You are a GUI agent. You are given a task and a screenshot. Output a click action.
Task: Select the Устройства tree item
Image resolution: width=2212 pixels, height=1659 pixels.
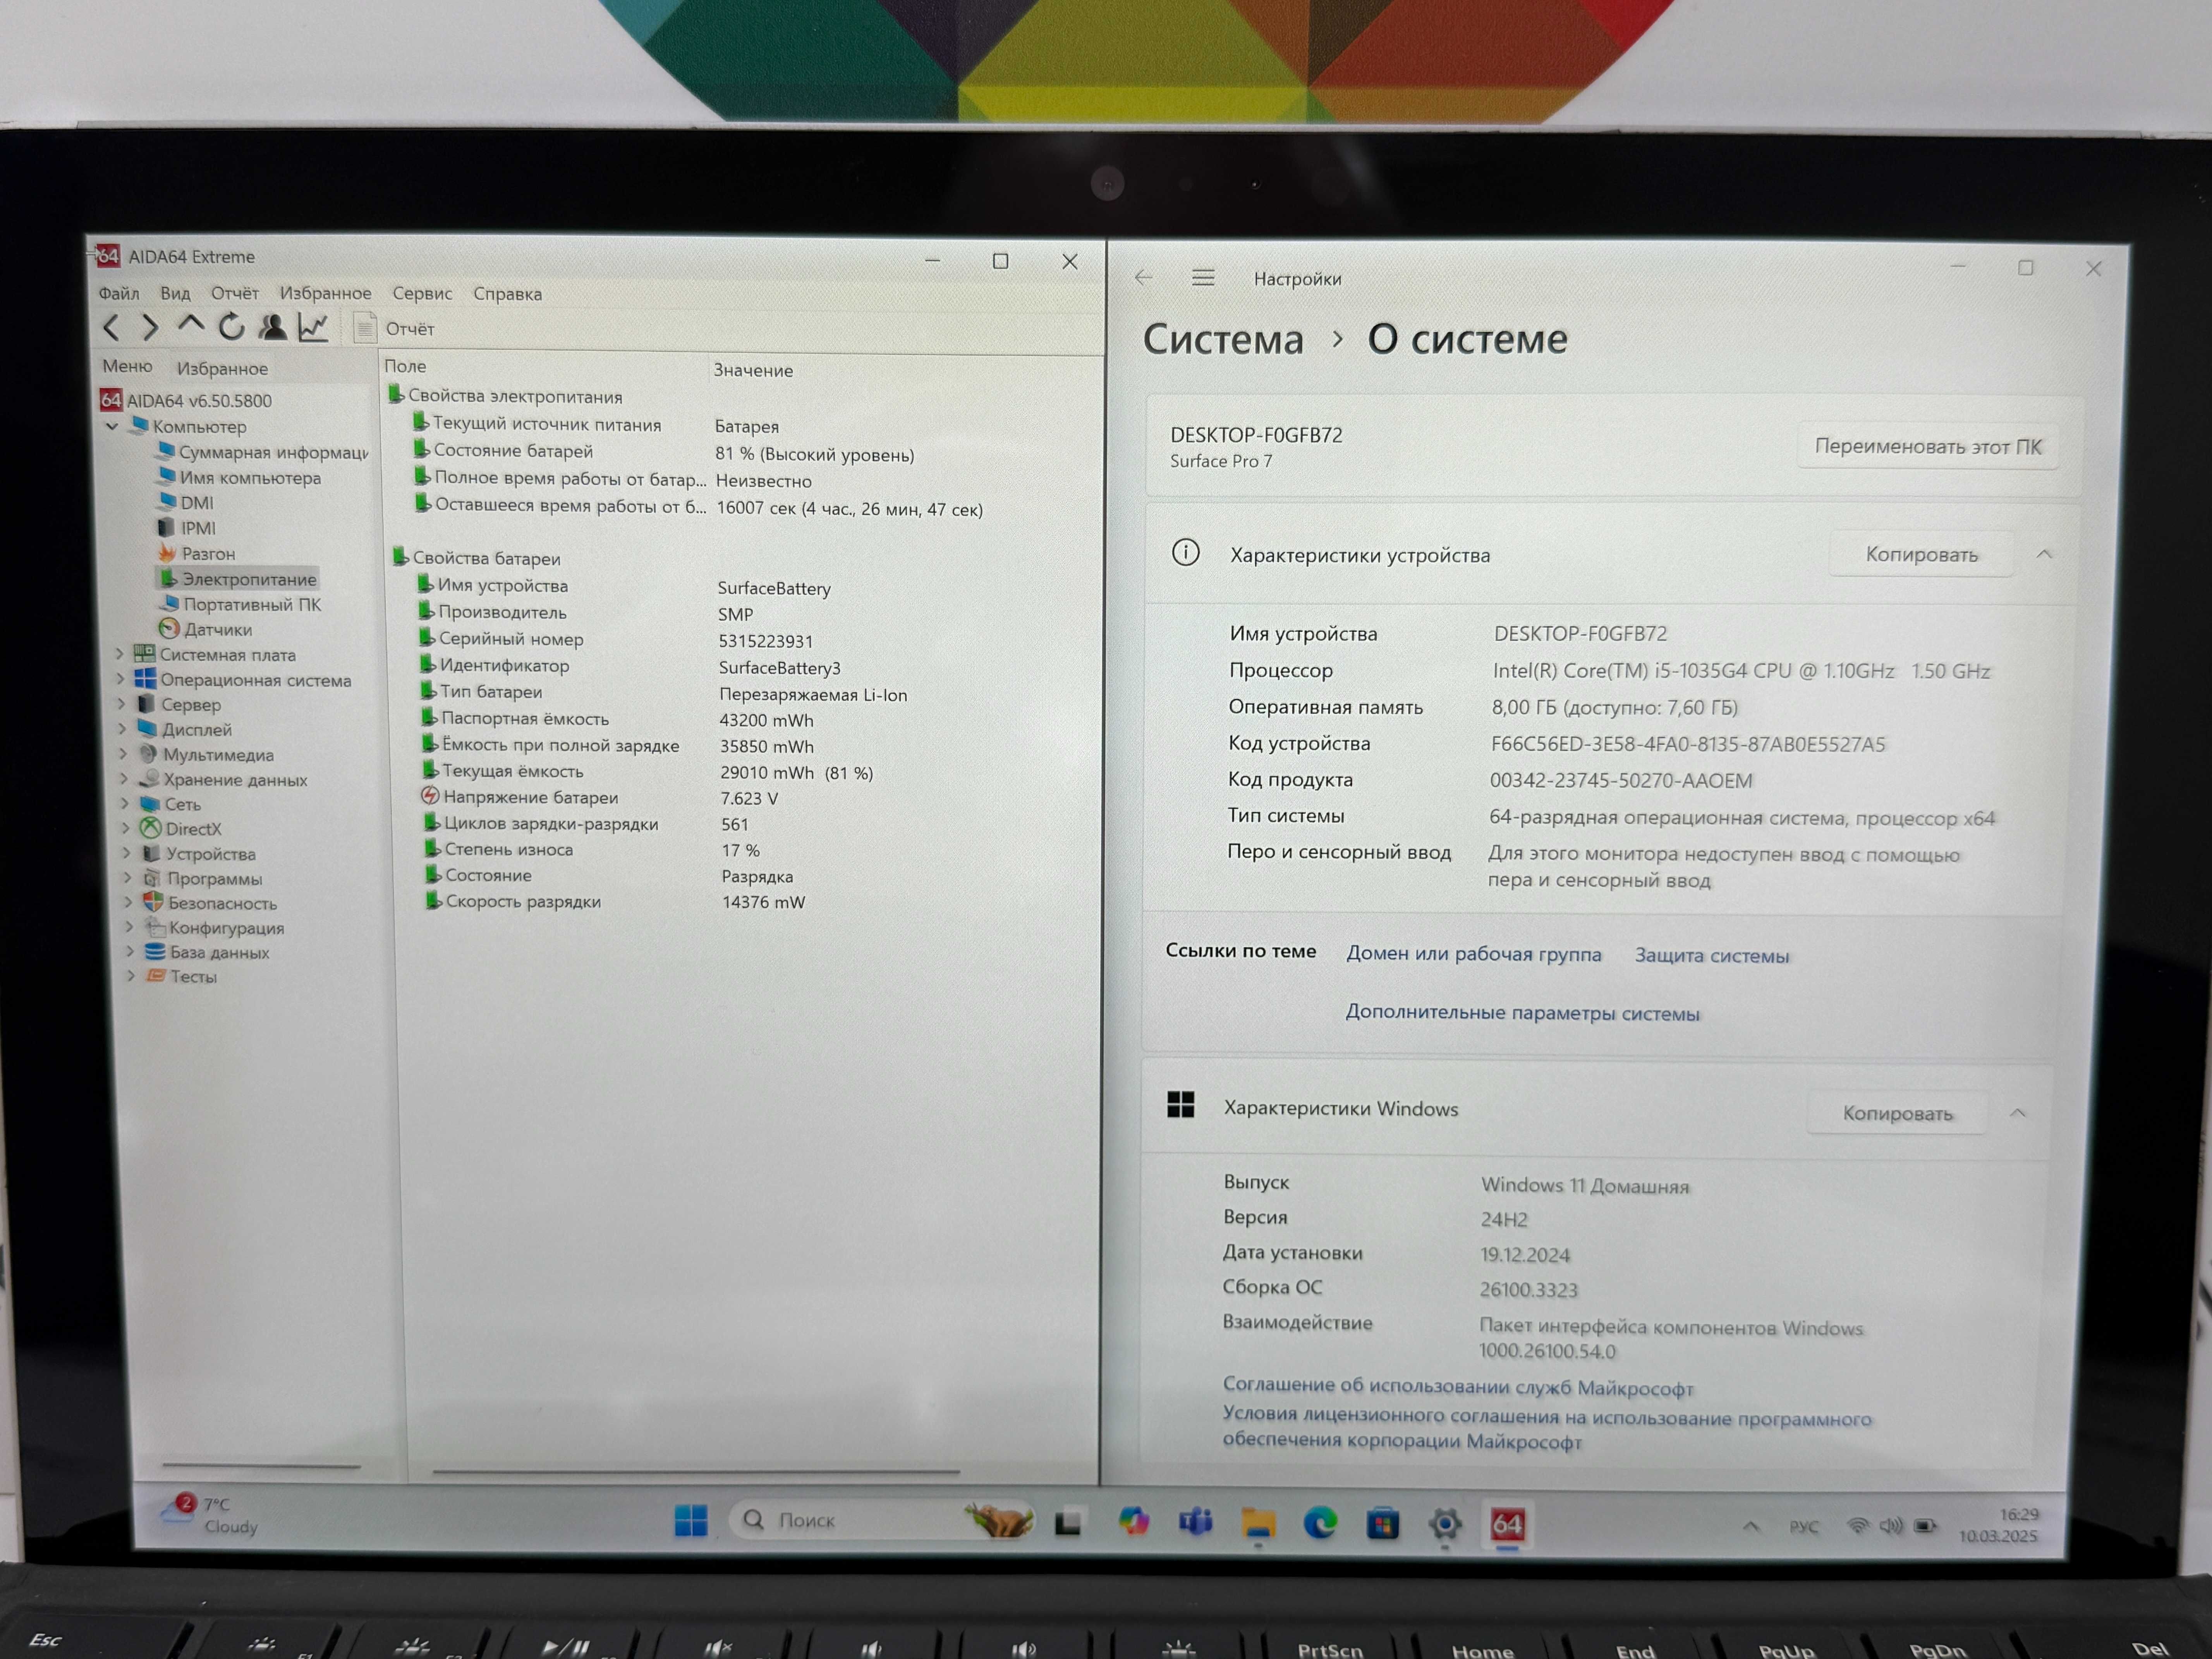(199, 853)
